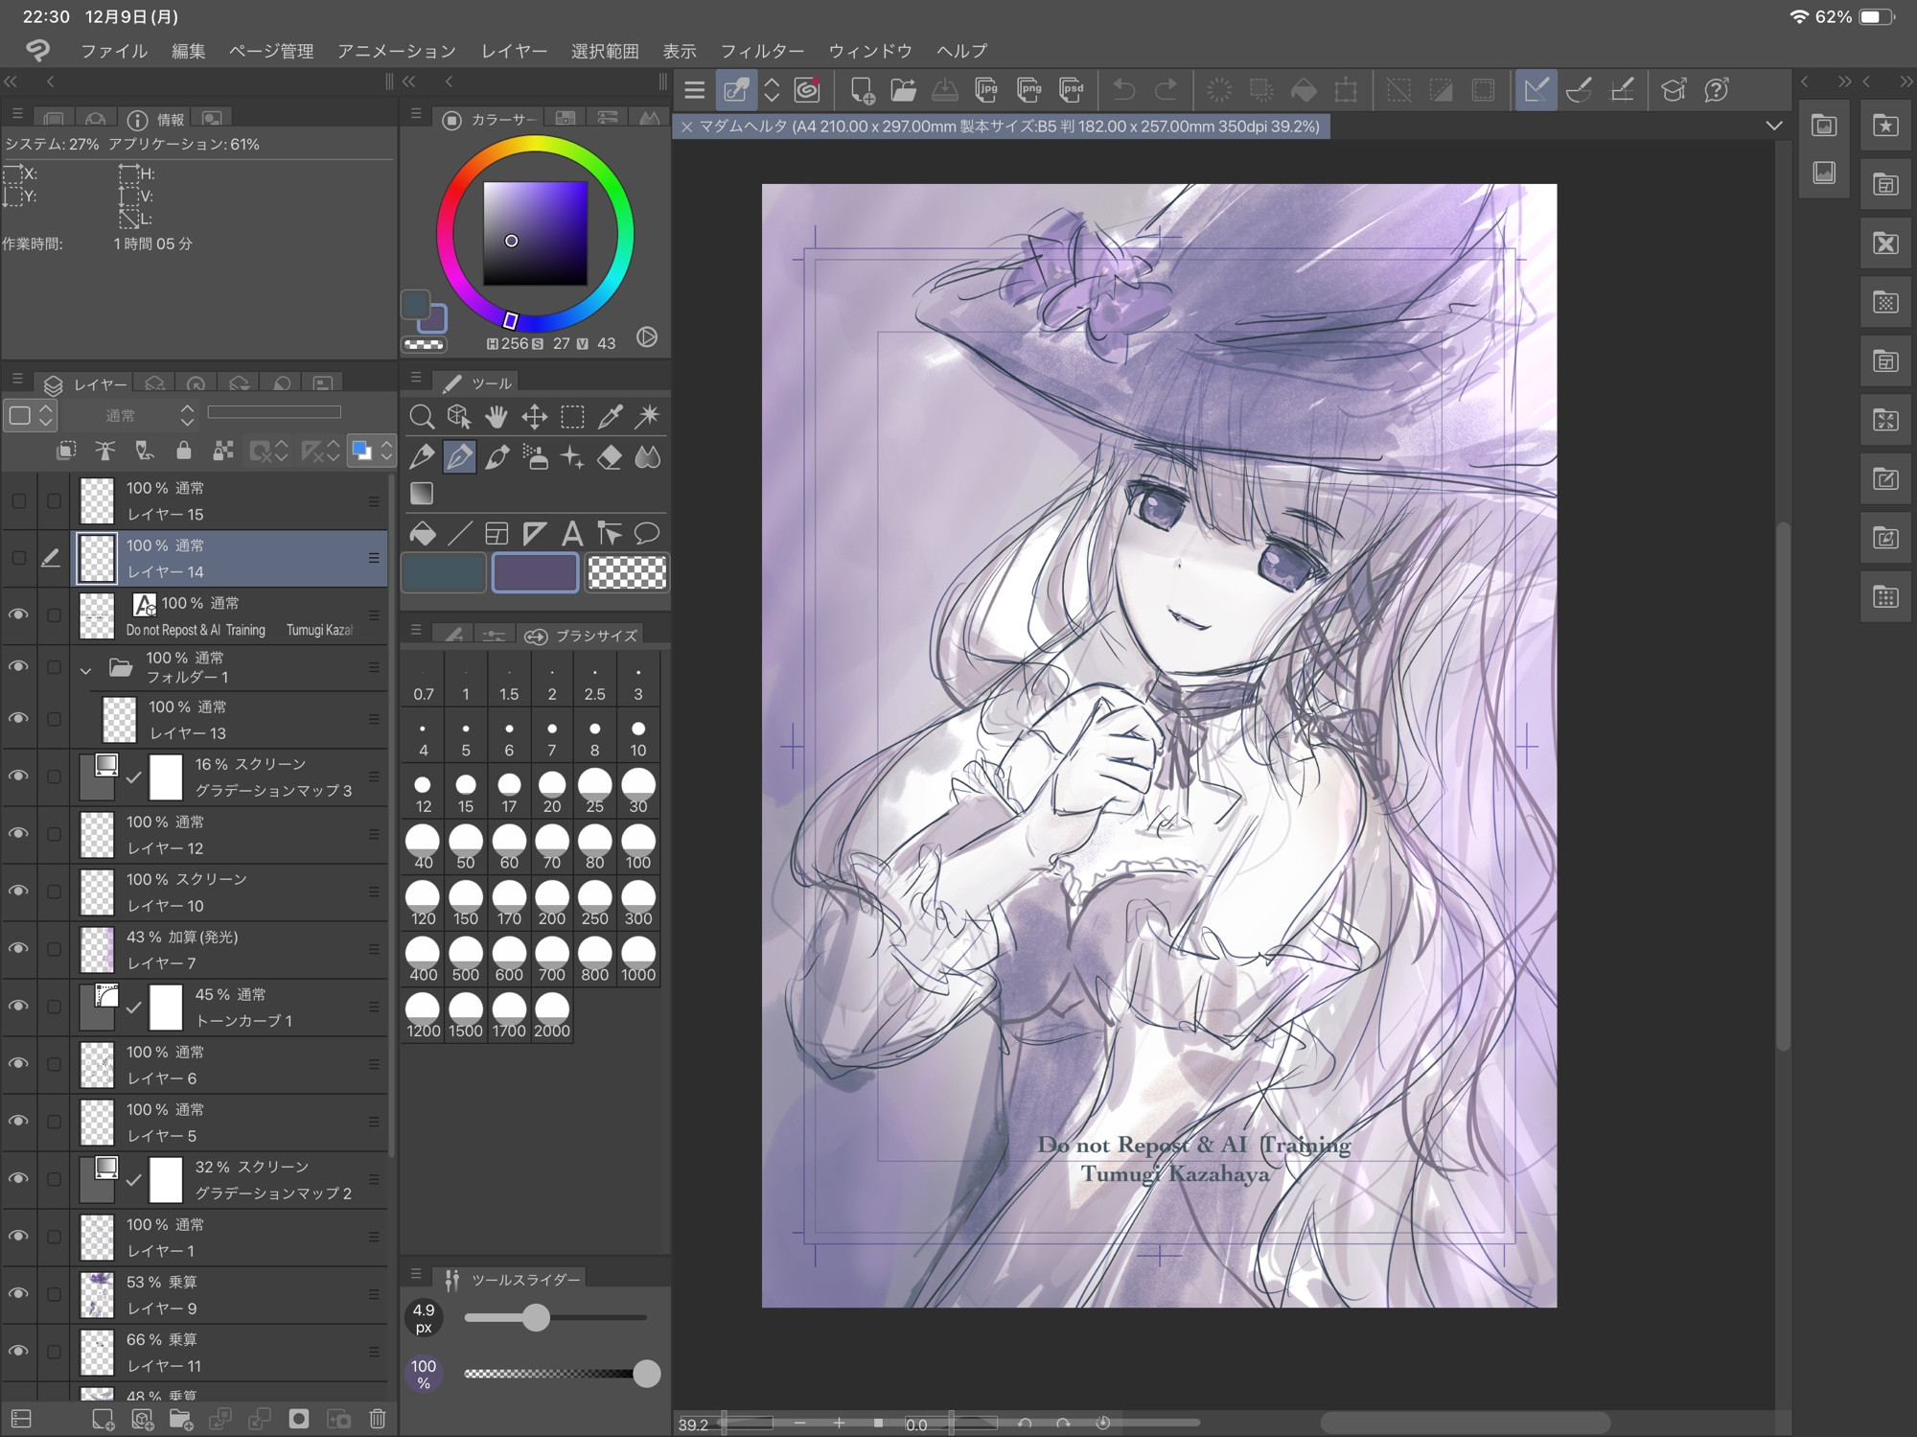Export image as PSD
The height and width of the screenshot is (1437, 1917).
pyautogui.click(x=1072, y=90)
